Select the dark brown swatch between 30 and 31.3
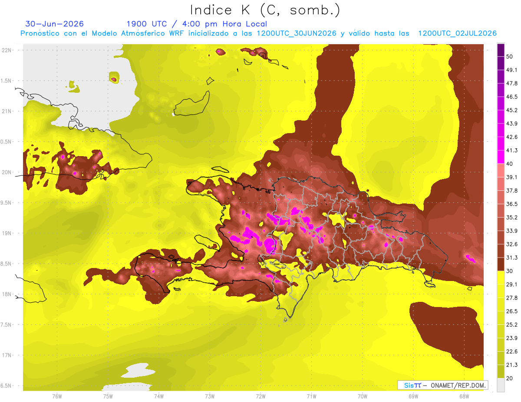The image size is (521, 402). point(501,264)
